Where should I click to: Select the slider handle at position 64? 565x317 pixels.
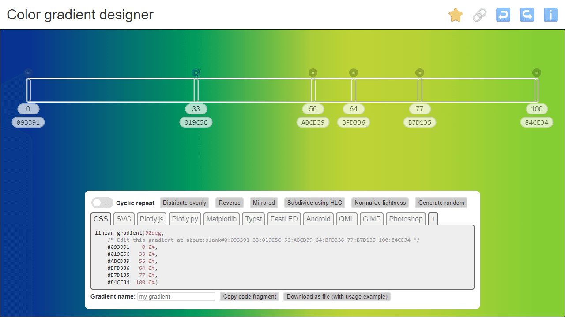(354, 90)
